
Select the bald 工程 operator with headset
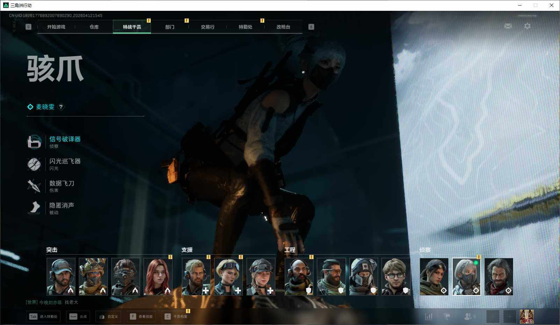pos(299,277)
